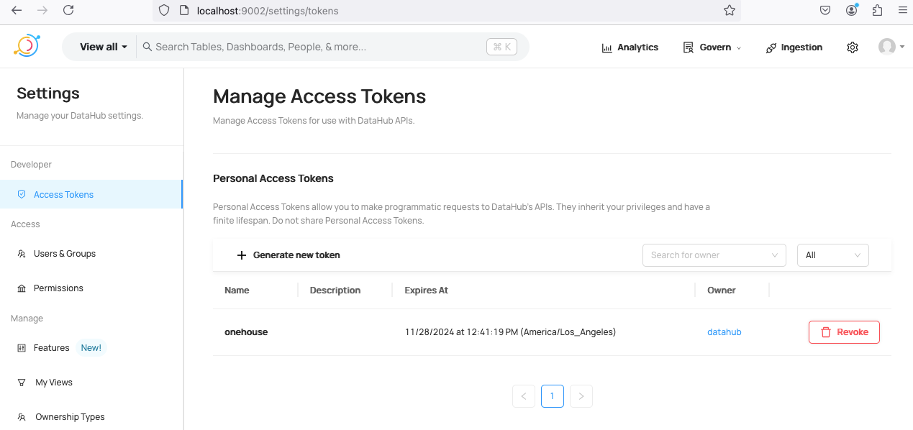Click the 11/28/2024 expiration date cell

(x=511, y=332)
